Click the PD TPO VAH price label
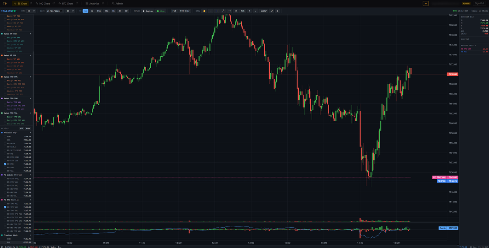This screenshot has width=489, height=248. tap(445, 177)
